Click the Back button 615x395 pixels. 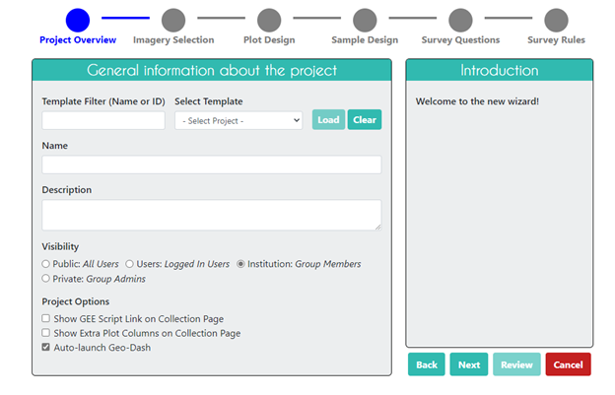427,364
